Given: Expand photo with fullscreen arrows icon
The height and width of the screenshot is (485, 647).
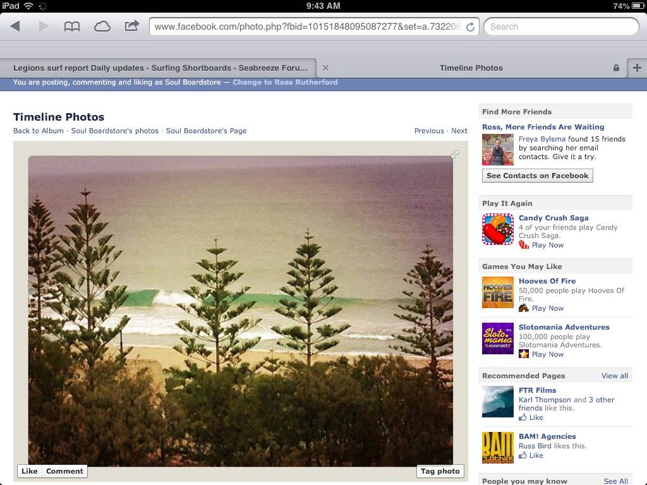Looking at the screenshot, I should pos(454,154).
